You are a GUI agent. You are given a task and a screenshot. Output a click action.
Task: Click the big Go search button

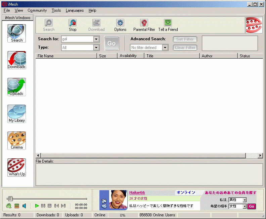click(x=112, y=43)
